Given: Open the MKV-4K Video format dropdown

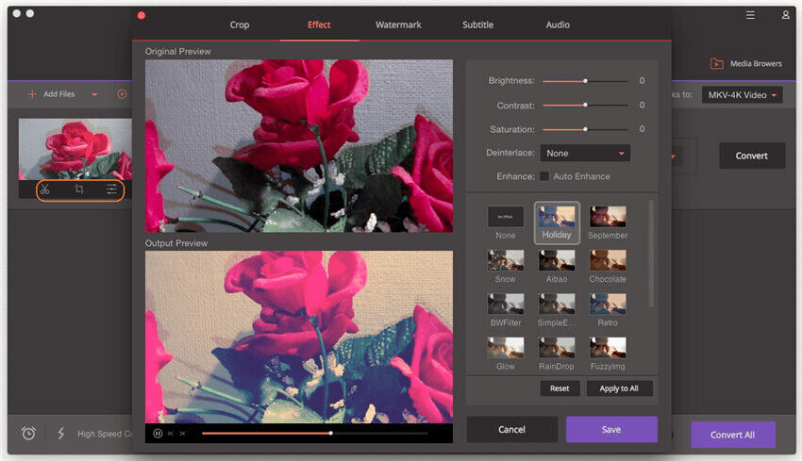Looking at the screenshot, I should (744, 95).
